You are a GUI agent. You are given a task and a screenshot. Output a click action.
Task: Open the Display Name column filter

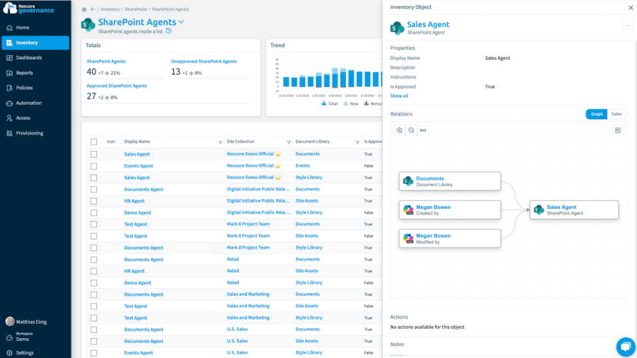220,142
